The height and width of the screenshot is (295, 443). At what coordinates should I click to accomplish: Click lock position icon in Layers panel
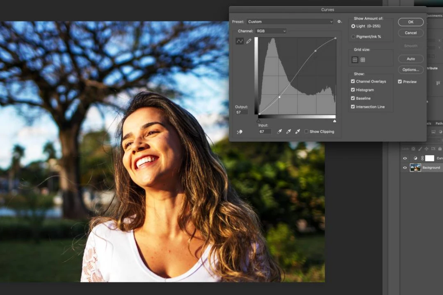426,148
